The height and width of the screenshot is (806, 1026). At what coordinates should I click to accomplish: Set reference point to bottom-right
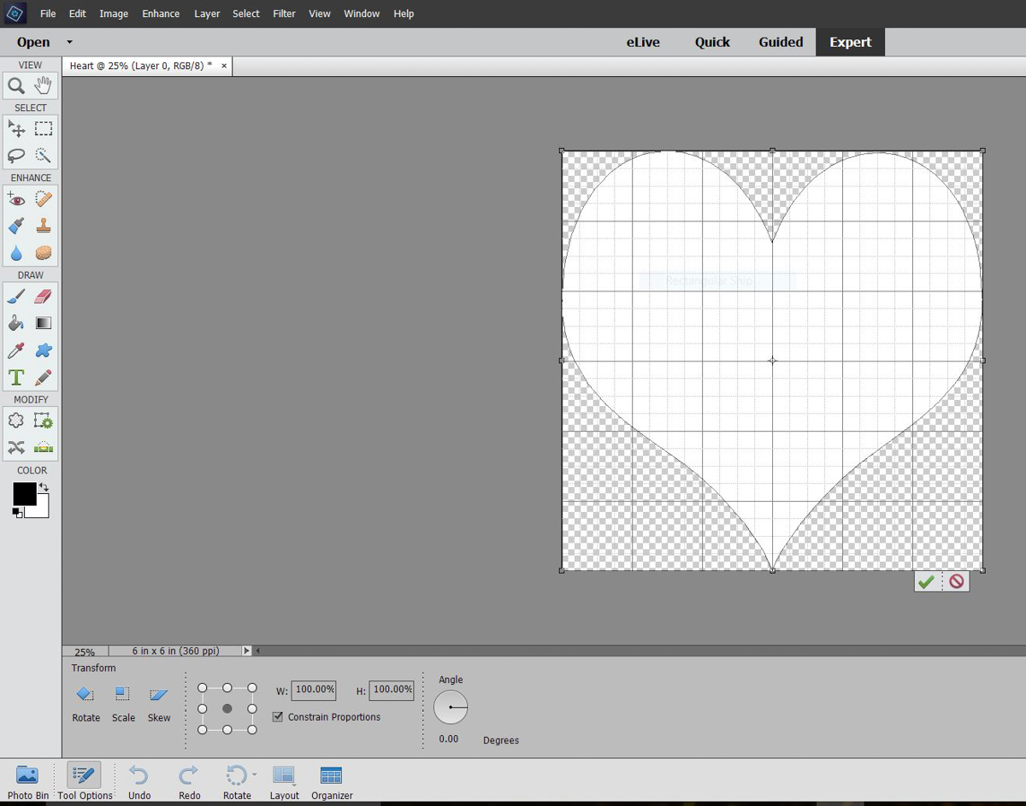pos(252,730)
